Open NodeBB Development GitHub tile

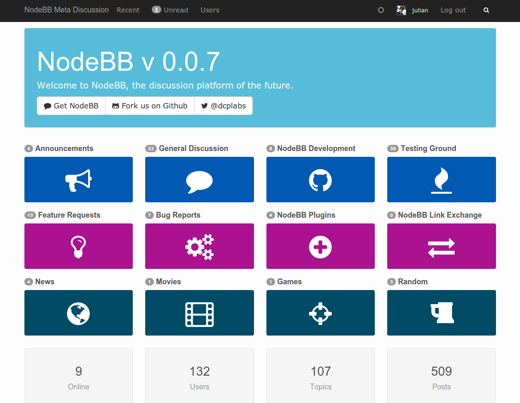pyautogui.click(x=321, y=180)
